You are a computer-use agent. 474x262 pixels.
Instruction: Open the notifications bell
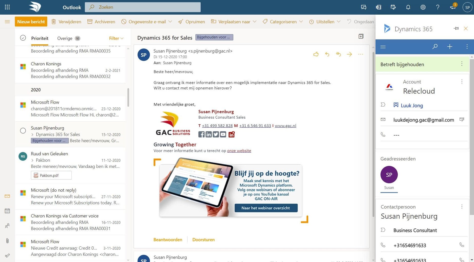pos(408,7)
